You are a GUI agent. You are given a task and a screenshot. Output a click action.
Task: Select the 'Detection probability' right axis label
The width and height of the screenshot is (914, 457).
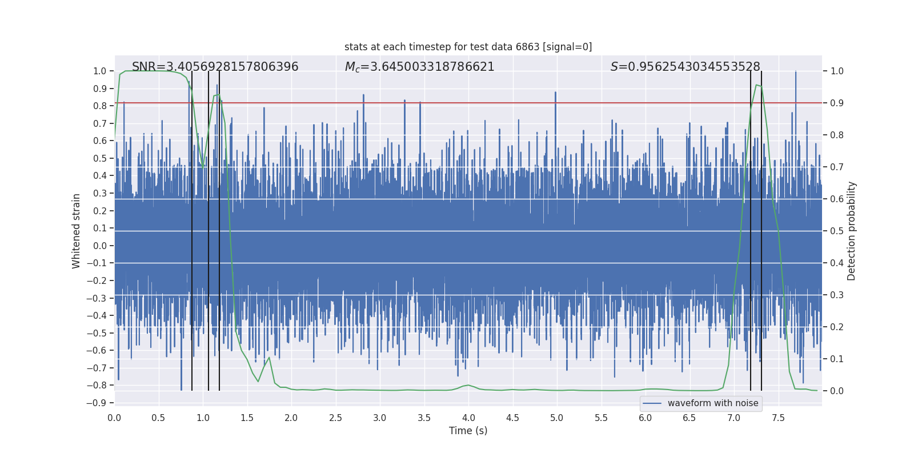[852, 231]
